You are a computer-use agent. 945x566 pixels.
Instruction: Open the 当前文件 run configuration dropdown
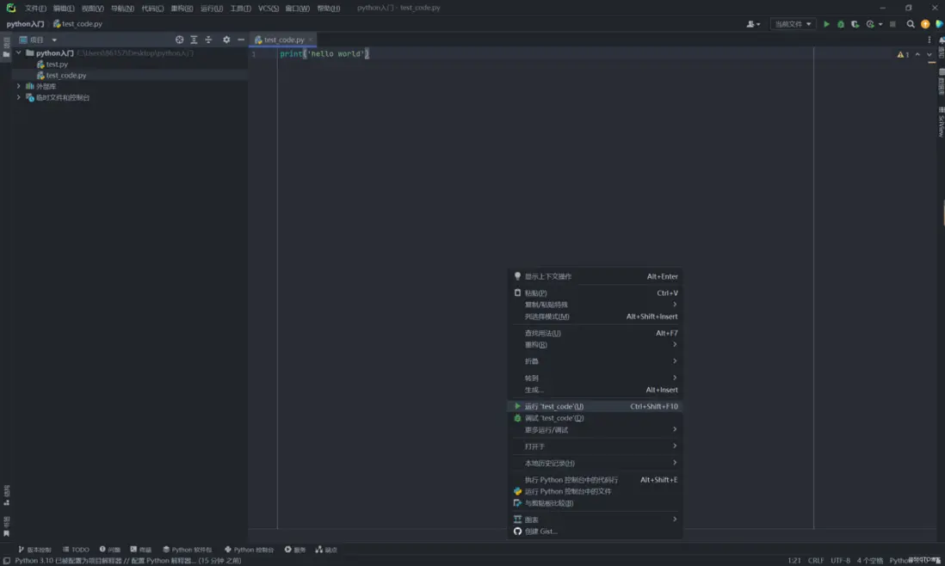[793, 24]
